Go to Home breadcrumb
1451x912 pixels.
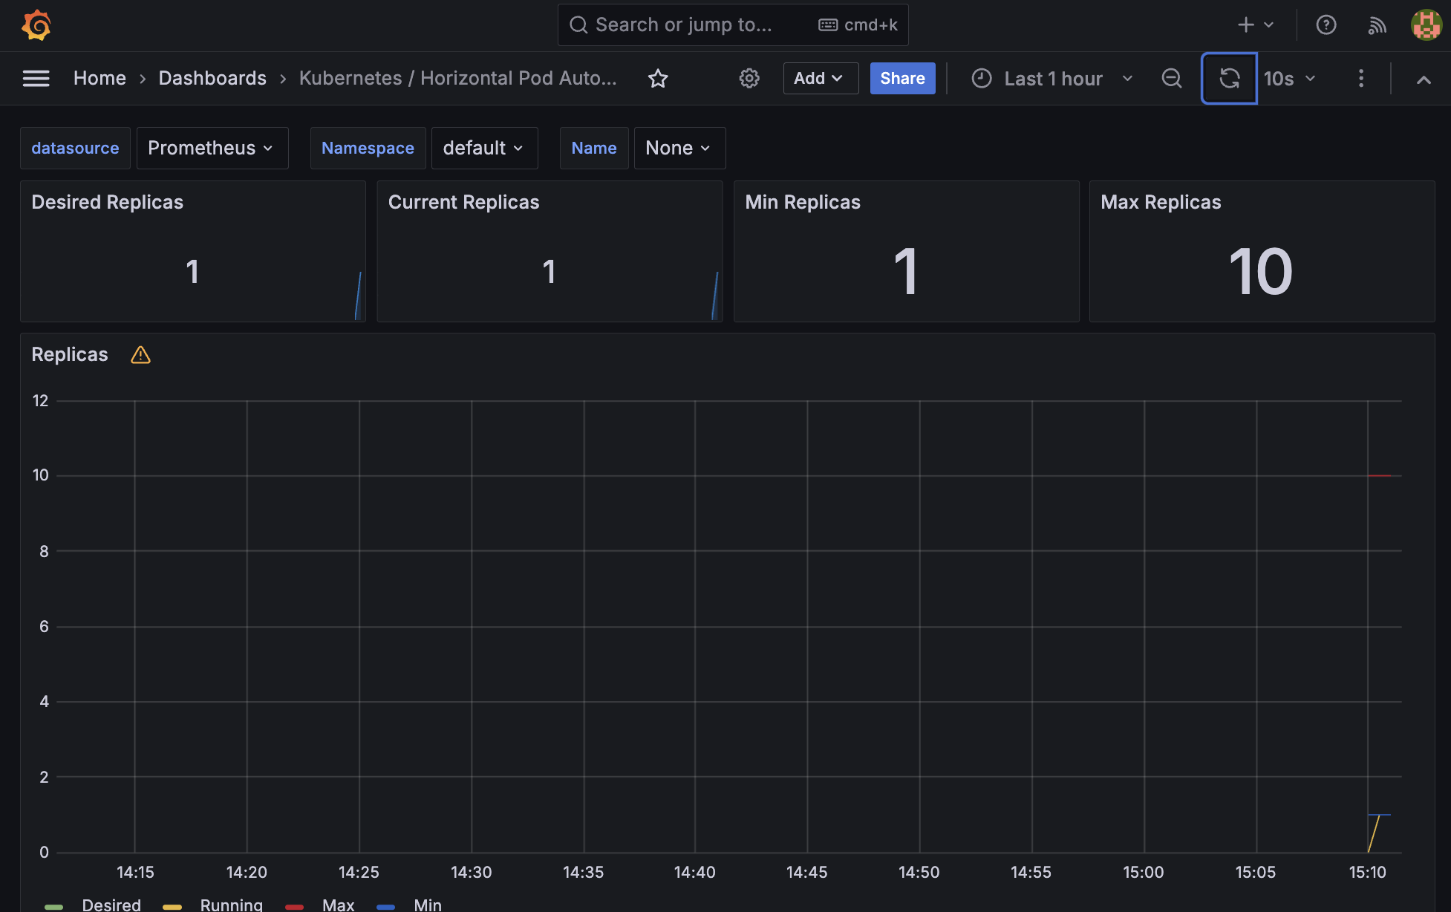pyautogui.click(x=100, y=78)
